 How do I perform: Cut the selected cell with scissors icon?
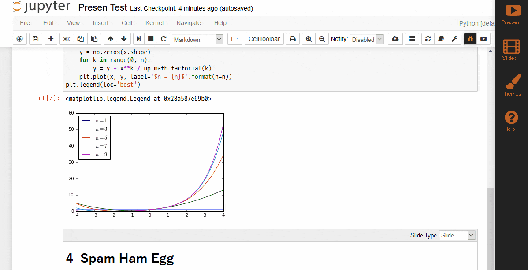66,39
